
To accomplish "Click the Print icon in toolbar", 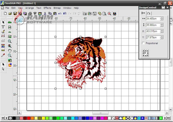I will tap(30, 13).
